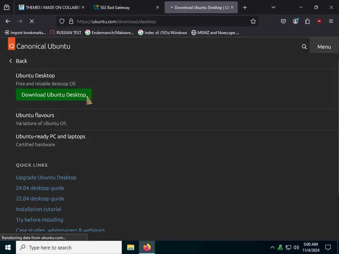Bookmark this page with the star

pos(253,21)
